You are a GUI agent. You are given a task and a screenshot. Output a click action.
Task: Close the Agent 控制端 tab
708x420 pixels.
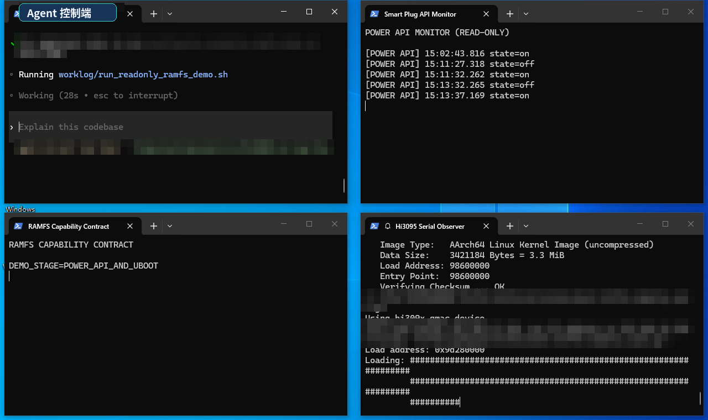point(130,14)
